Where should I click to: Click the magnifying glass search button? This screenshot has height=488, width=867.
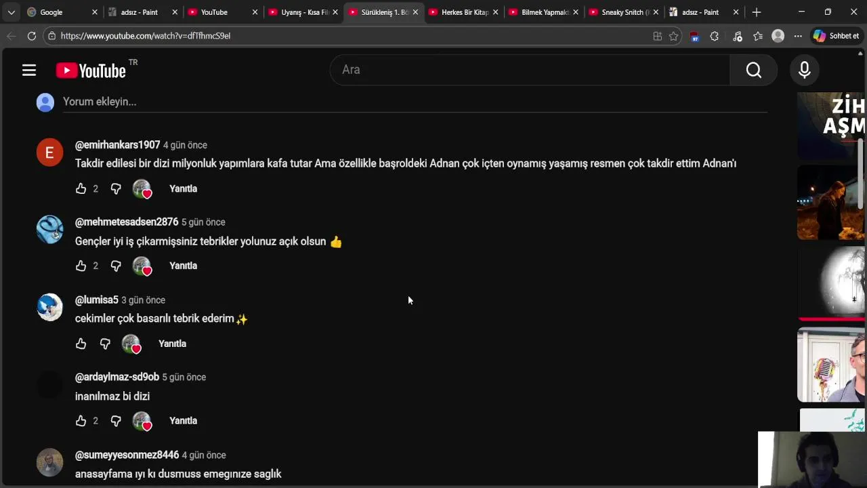click(x=753, y=70)
